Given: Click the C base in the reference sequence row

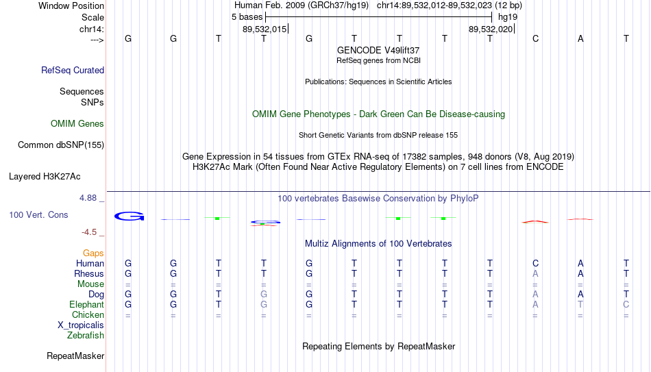Looking at the screenshot, I should click(535, 39).
